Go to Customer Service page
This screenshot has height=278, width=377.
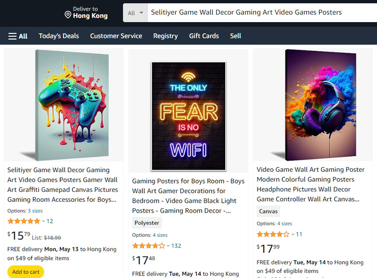pos(116,36)
